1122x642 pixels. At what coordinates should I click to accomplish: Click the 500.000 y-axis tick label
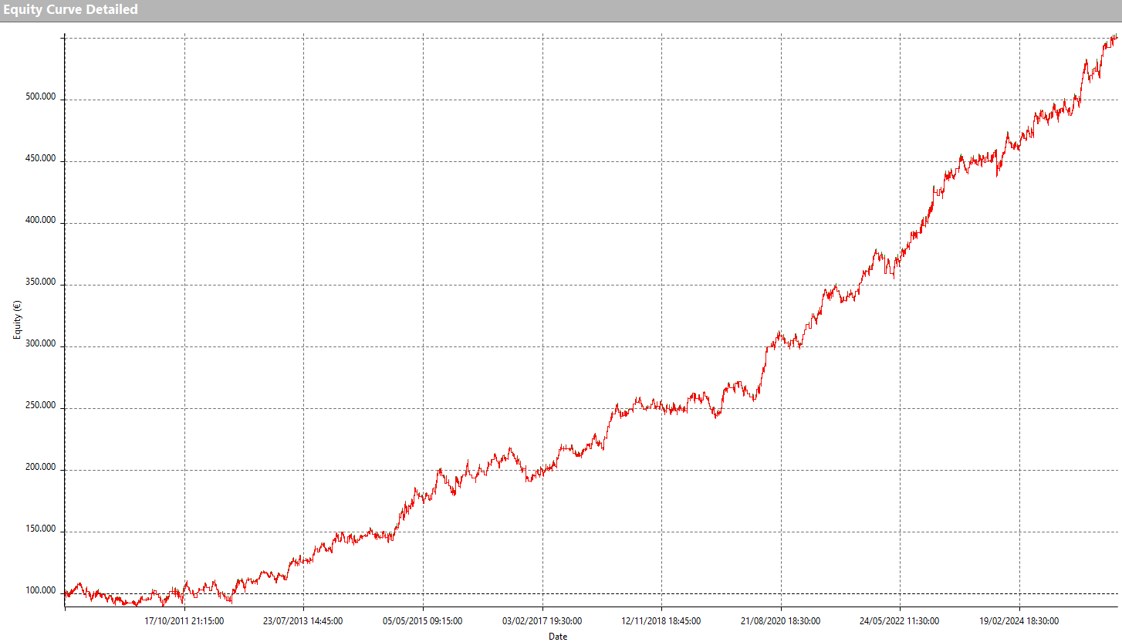click(41, 98)
